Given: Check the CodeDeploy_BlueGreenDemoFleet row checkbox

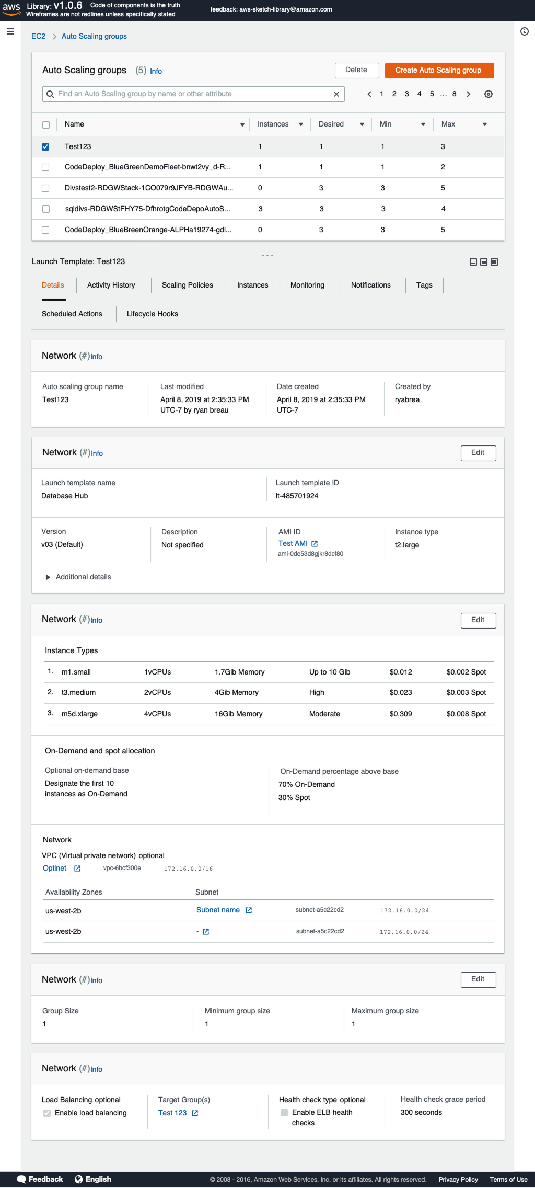Looking at the screenshot, I should click(45, 167).
